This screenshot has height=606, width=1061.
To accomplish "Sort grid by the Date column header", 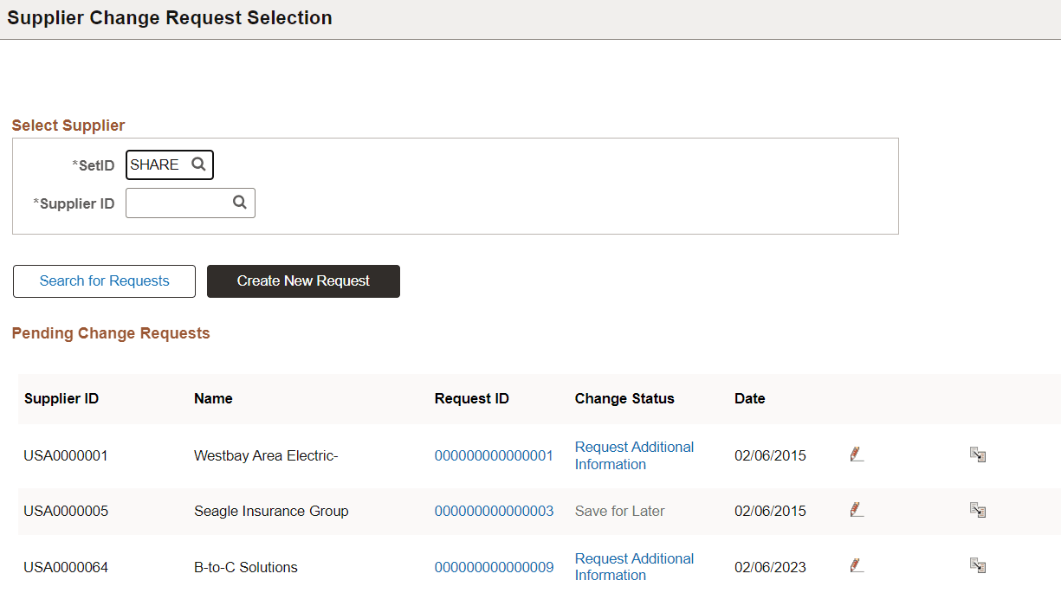I will [749, 398].
